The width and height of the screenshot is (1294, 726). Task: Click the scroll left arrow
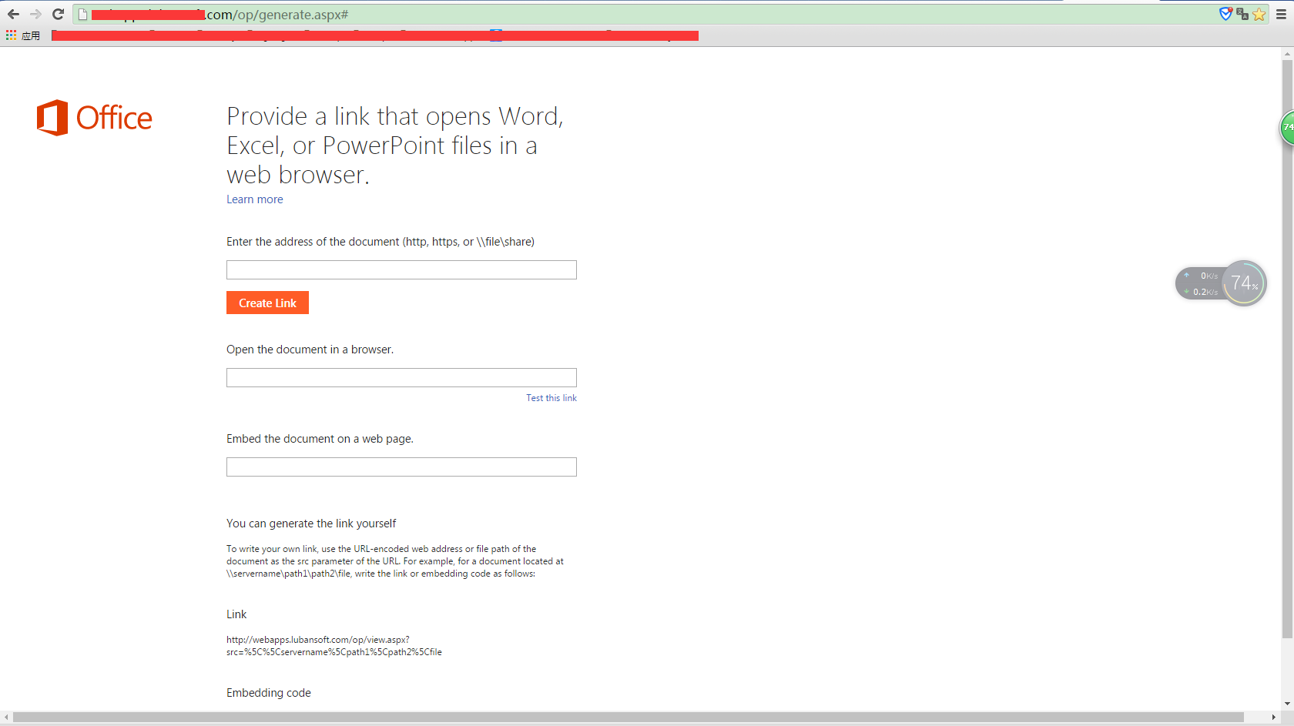coord(6,718)
